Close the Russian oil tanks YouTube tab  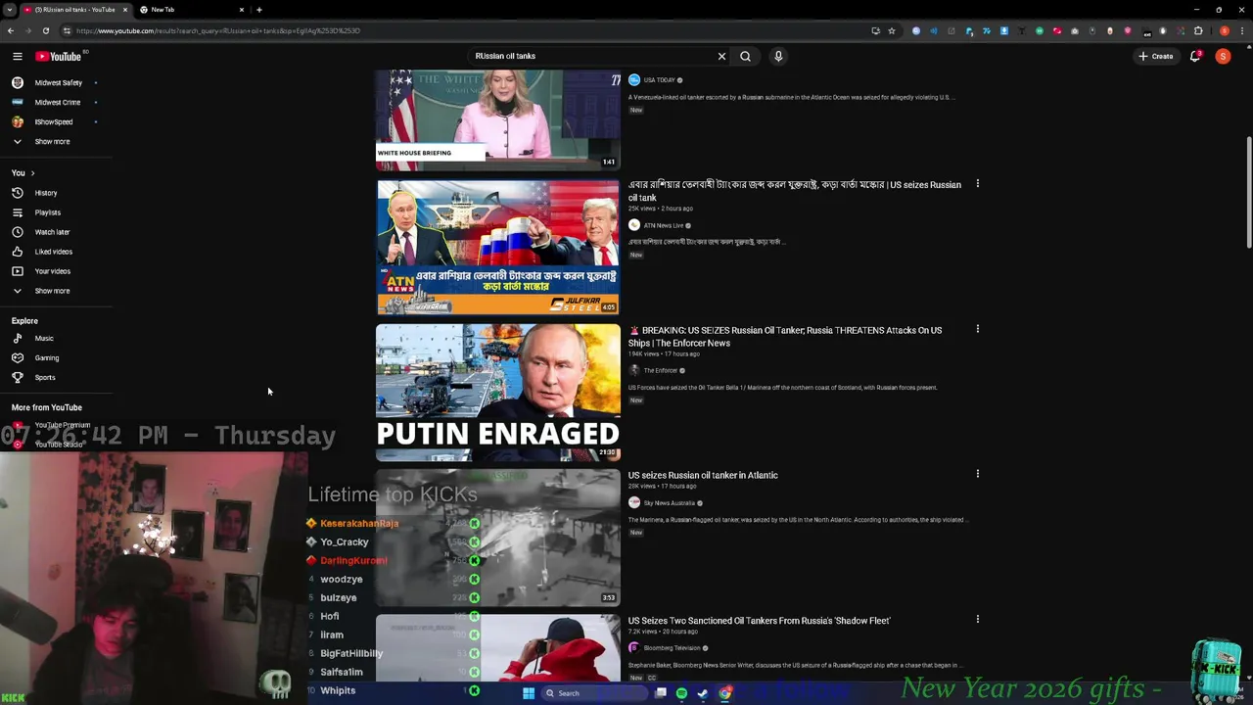(x=124, y=10)
